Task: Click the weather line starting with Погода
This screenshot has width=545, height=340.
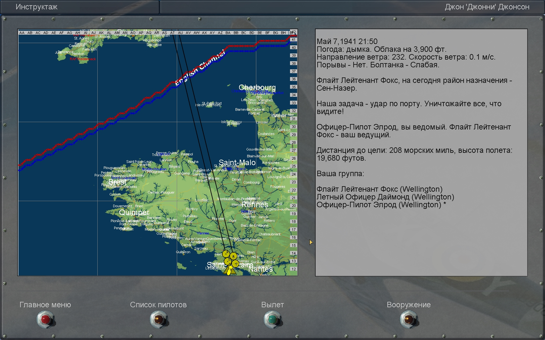Action: pyautogui.click(x=381, y=49)
